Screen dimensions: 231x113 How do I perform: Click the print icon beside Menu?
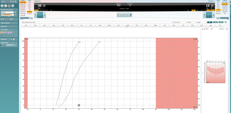pos(11,1)
